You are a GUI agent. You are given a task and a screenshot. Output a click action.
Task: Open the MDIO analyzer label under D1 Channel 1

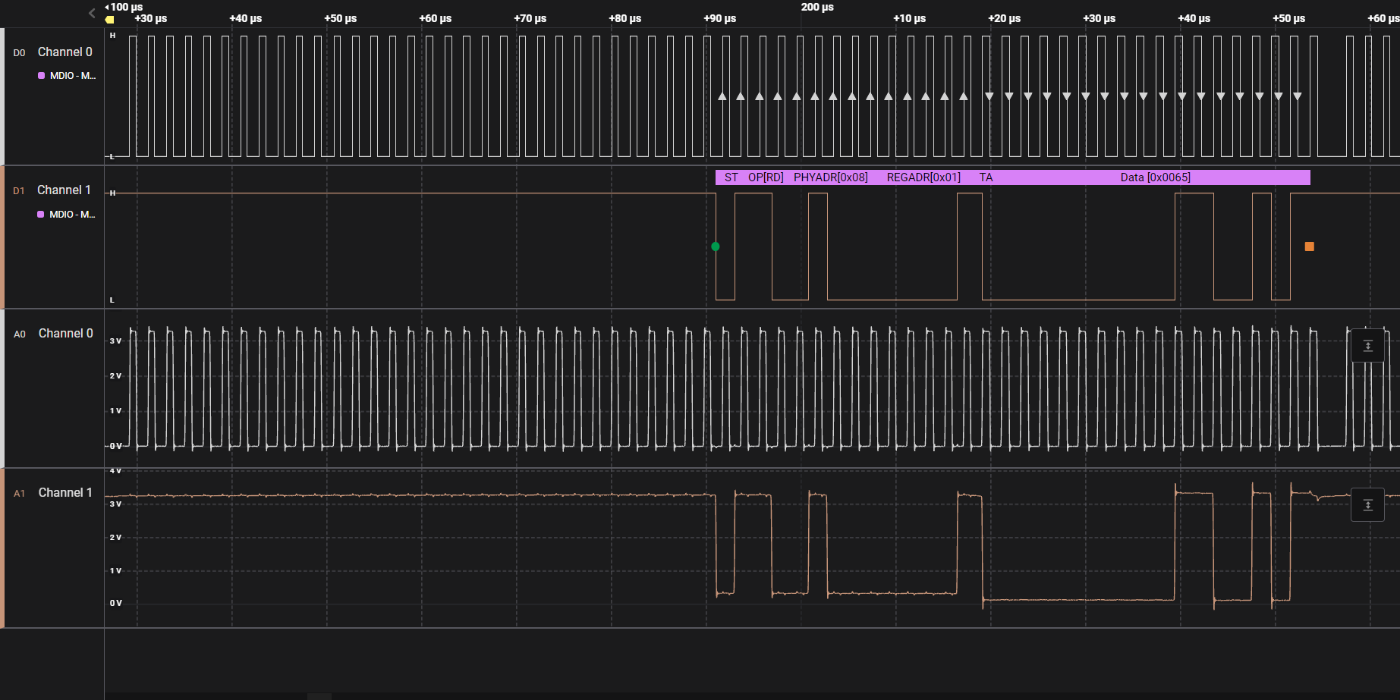(72, 215)
